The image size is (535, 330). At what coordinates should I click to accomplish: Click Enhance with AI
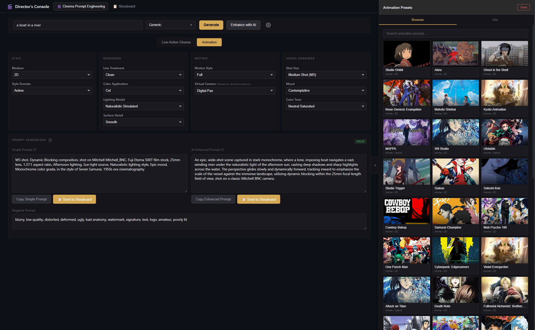(243, 25)
